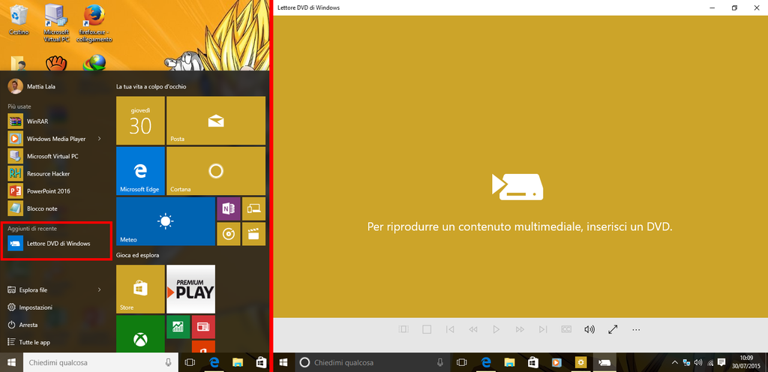Image resolution: width=768 pixels, height=372 pixels.
Task: Open Microsoft Virtual PC in the Start menu list
Action: click(56, 156)
